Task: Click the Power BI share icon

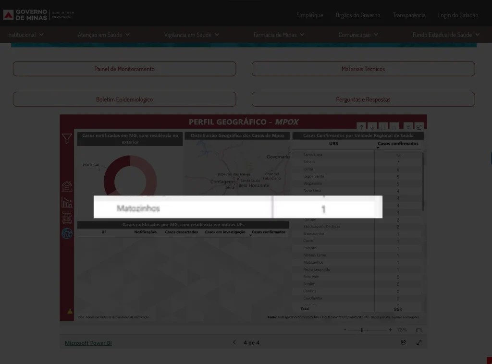Action: pyautogui.click(x=403, y=342)
